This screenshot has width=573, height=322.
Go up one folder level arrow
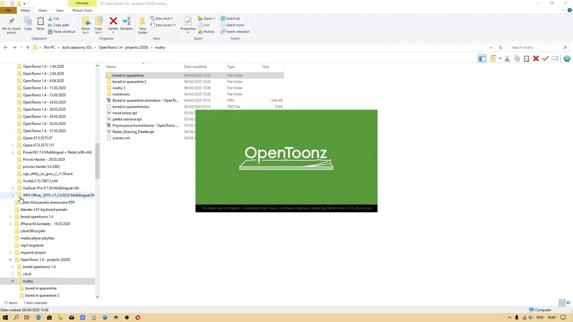click(x=27, y=47)
